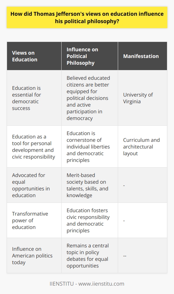
Task: Click the 'Education fosters civic responsibility' cell
Action: 89,220
